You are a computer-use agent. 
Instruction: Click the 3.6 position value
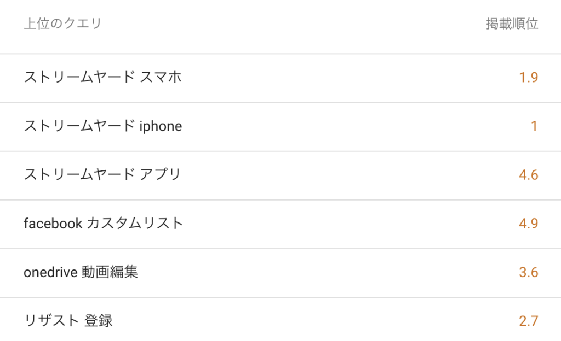(529, 273)
